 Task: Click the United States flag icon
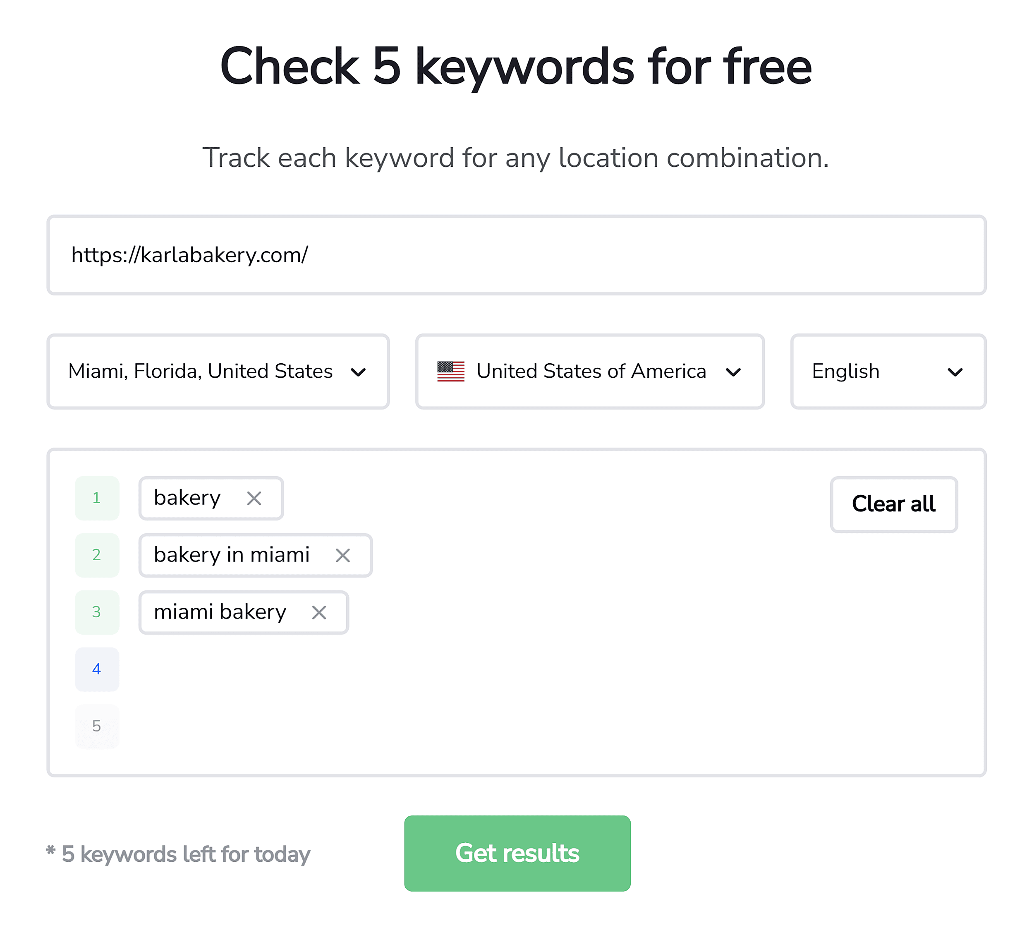450,371
